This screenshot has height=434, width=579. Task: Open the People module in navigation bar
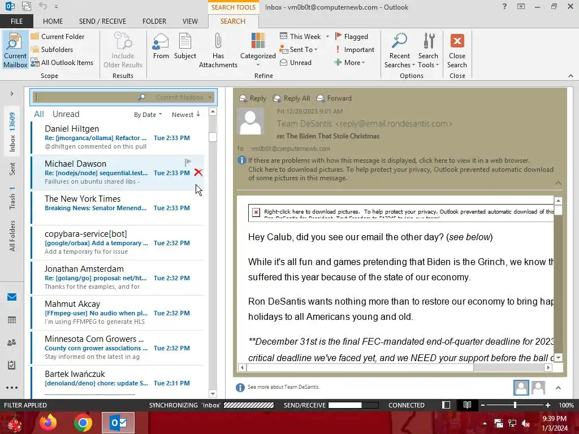pyautogui.click(x=12, y=342)
